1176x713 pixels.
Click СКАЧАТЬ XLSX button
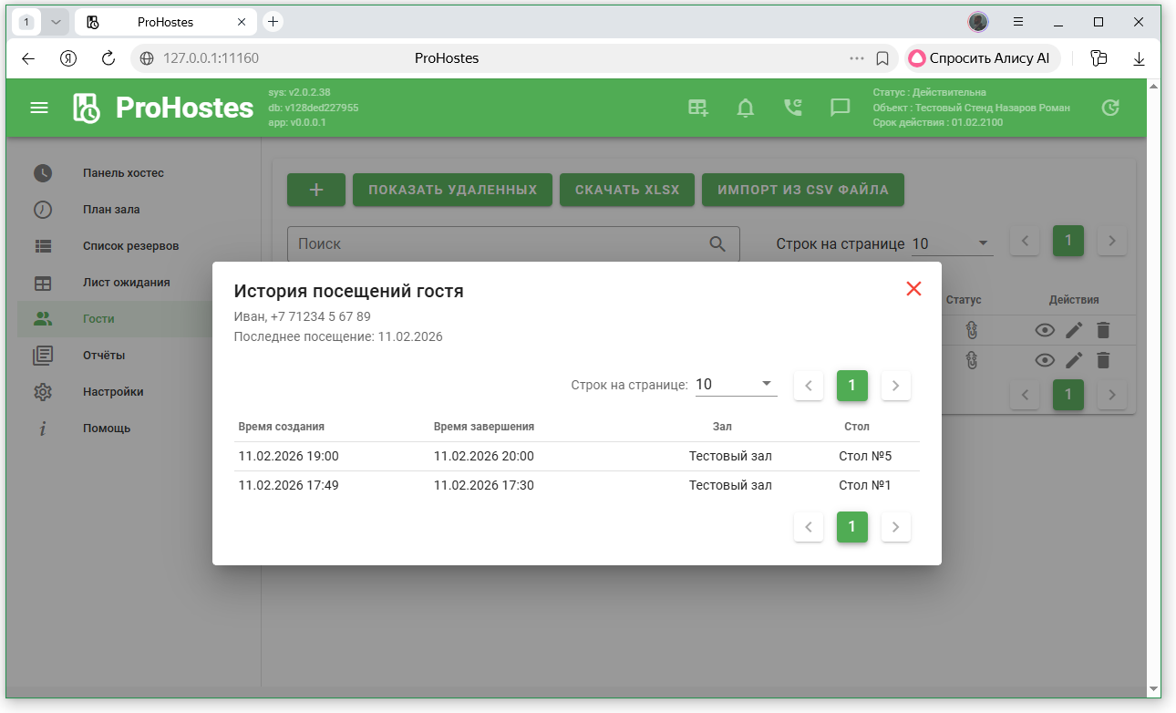pos(626,190)
